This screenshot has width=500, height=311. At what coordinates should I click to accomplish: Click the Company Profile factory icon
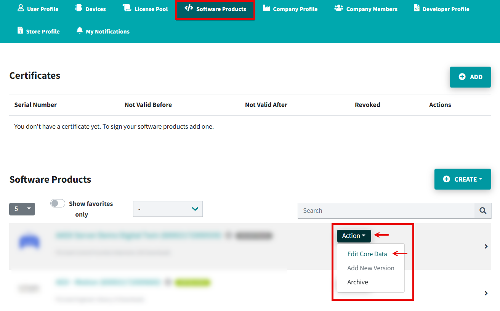[266, 8]
